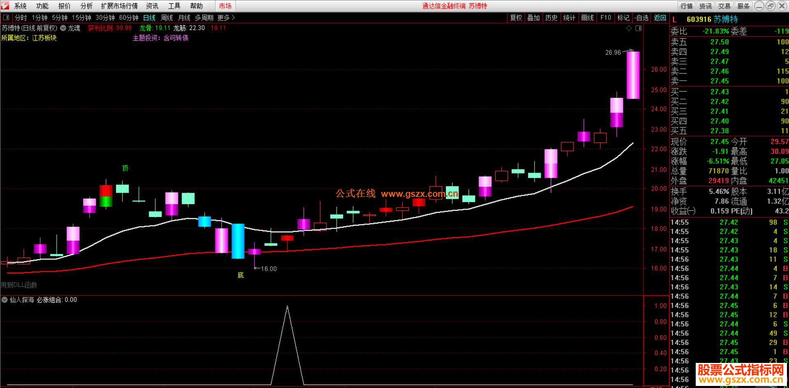Click the 16.00 low price marker

[269, 269]
